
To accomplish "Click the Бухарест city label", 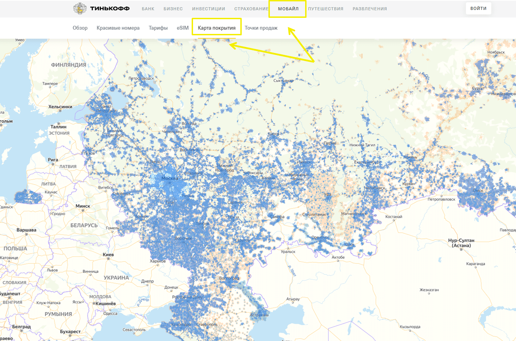I will (x=70, y=331).
